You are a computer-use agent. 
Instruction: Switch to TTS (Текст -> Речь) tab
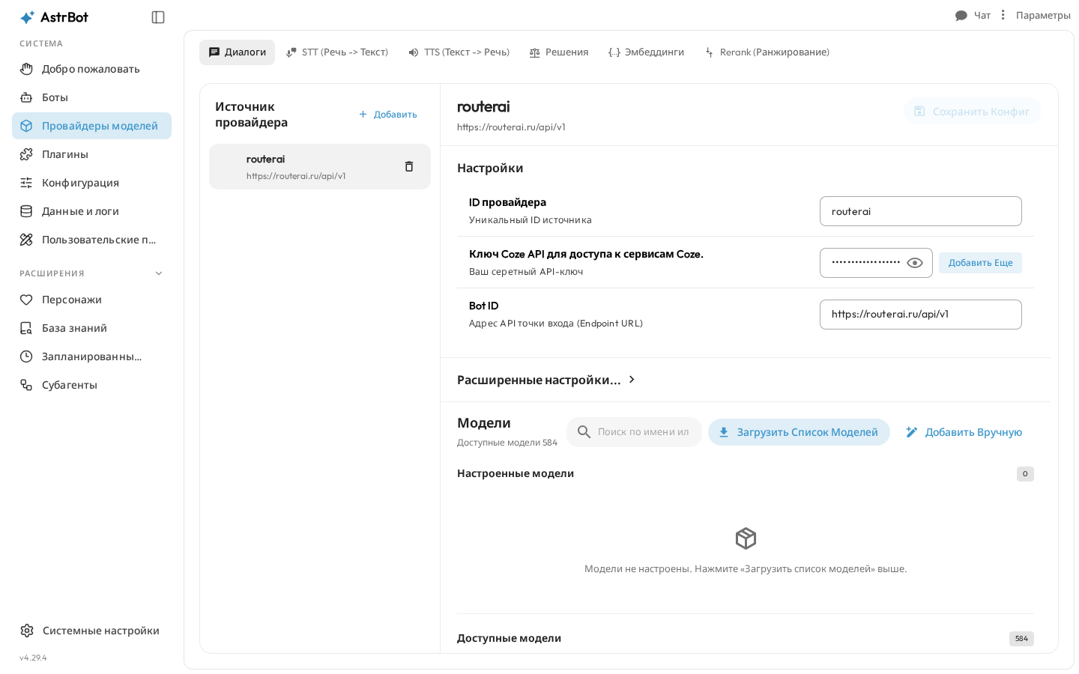coord(459,52)
